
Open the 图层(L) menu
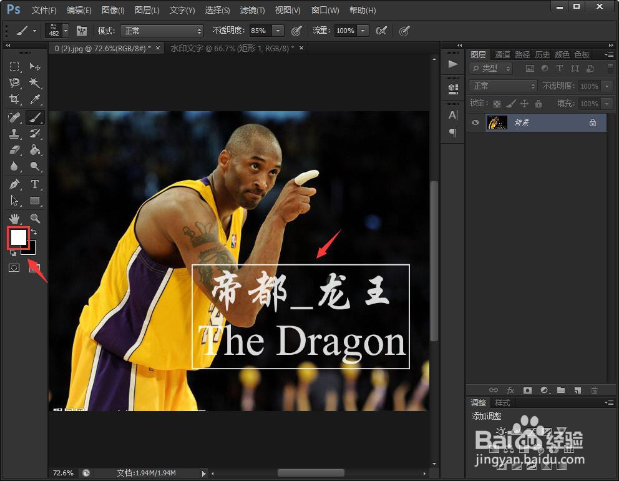coord(147,10)
